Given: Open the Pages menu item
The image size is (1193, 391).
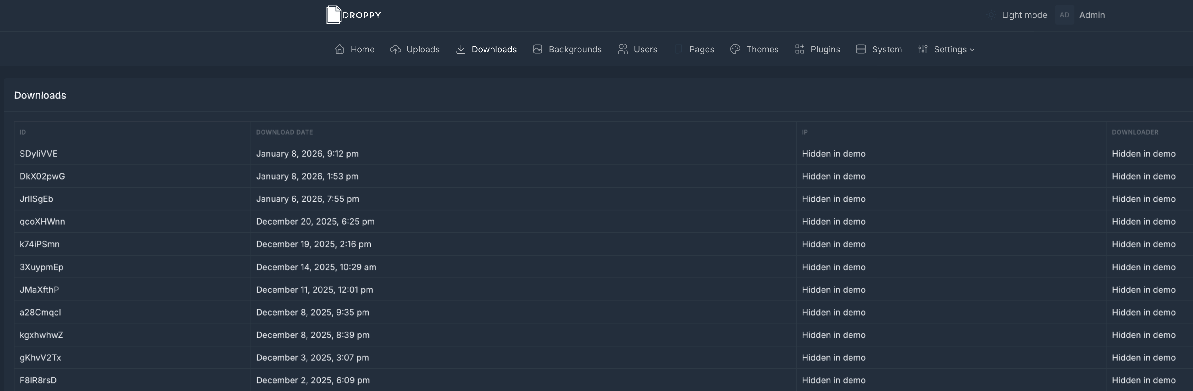Looking at the screenshot, I should (701, 49).
